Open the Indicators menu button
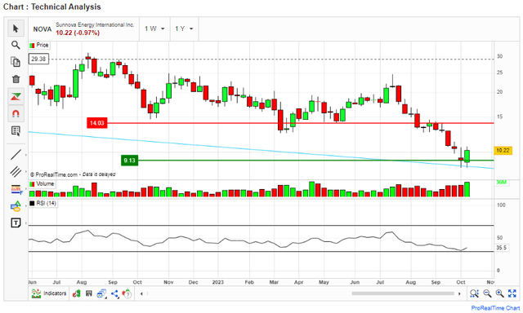The width and height of the screenshot is (523, 313). [49, 293]
